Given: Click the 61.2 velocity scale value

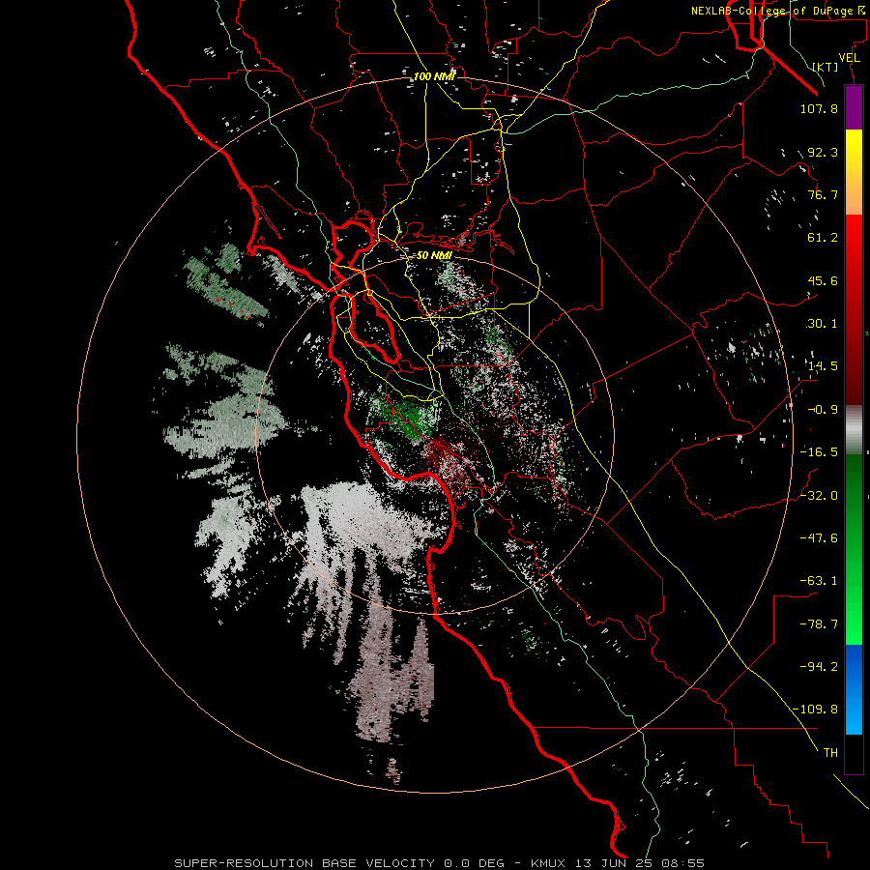Looking at the screenshot, I should click(823, 238).
